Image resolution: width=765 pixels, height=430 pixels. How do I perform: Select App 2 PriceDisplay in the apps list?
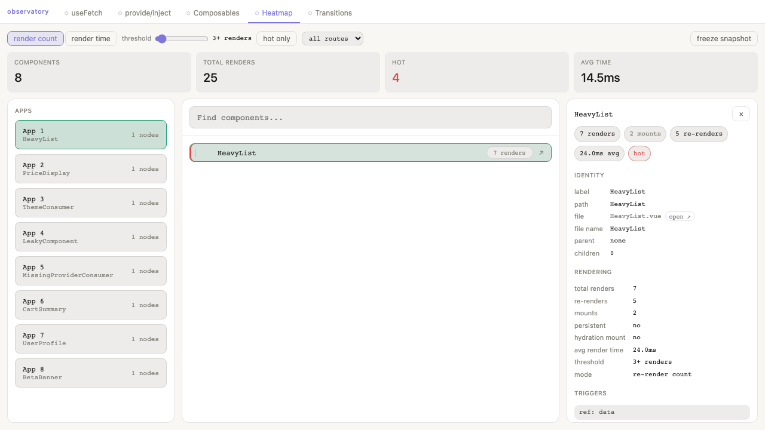pos(91,169)
